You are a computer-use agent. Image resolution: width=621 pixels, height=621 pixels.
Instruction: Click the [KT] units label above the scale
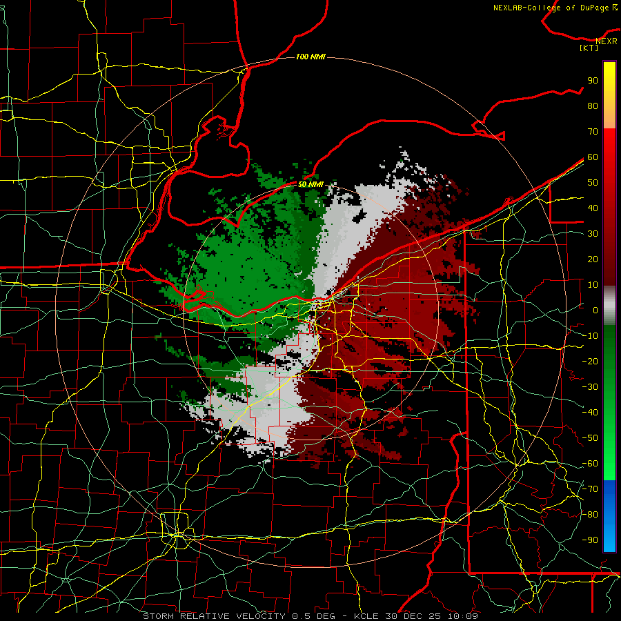tap(589, 48)
